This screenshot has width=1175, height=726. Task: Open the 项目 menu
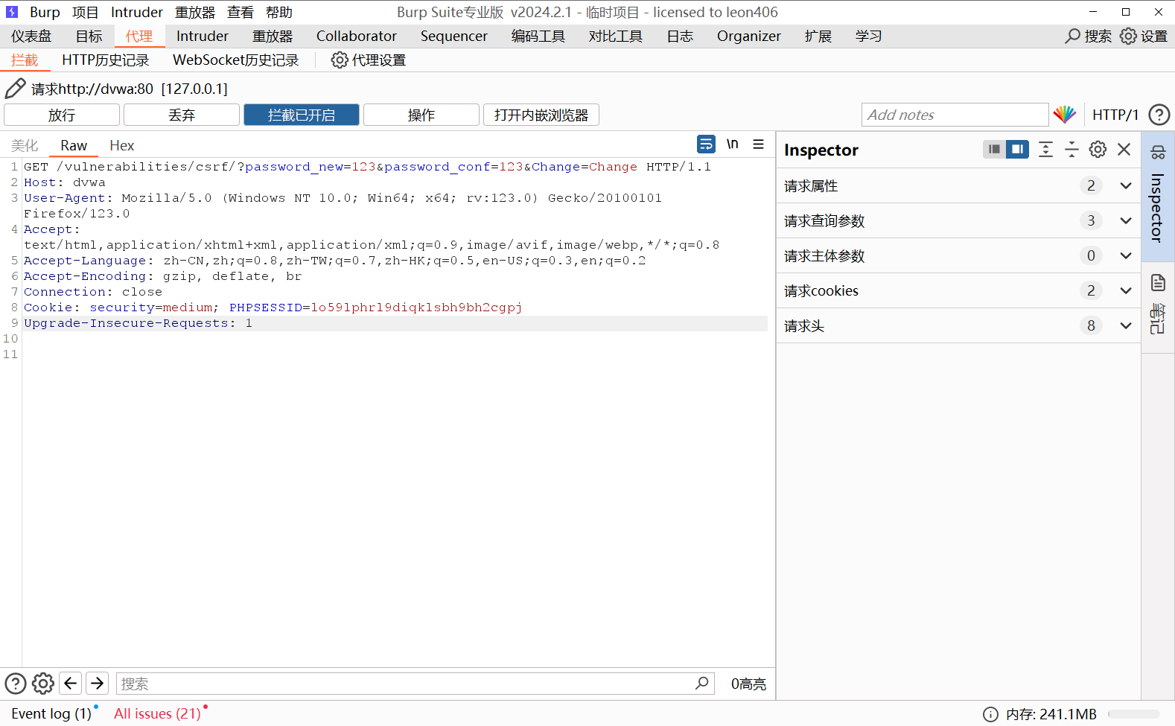(86, 12)
